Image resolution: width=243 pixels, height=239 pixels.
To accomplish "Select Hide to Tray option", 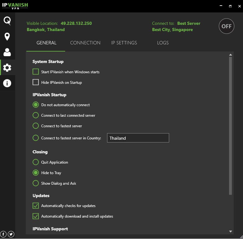I will click(x=36, y=173).
